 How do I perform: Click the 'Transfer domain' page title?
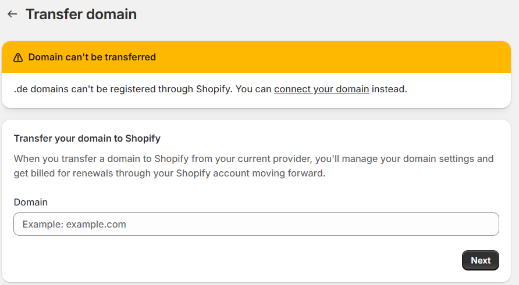point(81,14)
